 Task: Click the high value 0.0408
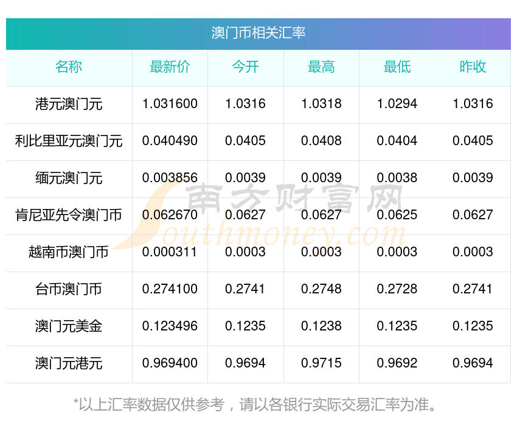click(321, 141)
